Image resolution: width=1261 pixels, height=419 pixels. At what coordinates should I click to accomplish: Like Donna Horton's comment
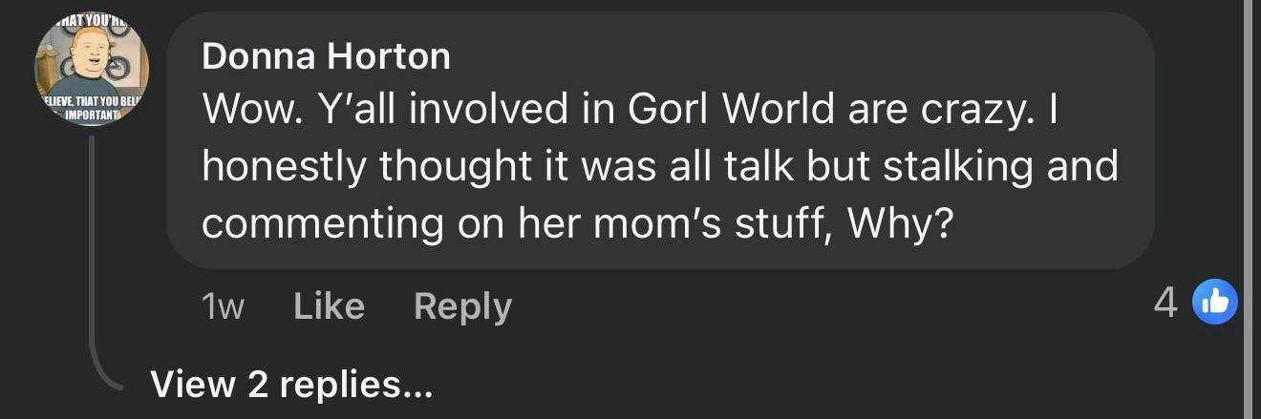tap(329, 306)
